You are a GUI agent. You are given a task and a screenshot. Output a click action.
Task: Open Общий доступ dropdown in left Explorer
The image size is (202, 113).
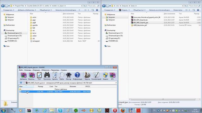45,10
